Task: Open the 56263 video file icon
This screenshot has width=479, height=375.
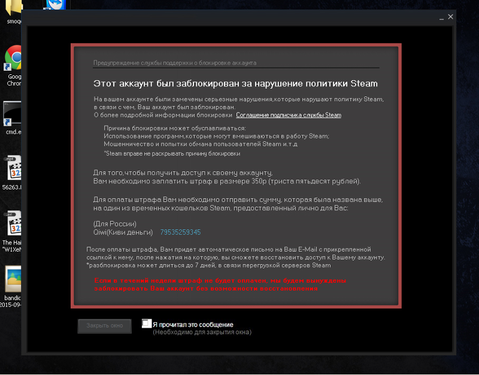Action: (x=13, y=171)
